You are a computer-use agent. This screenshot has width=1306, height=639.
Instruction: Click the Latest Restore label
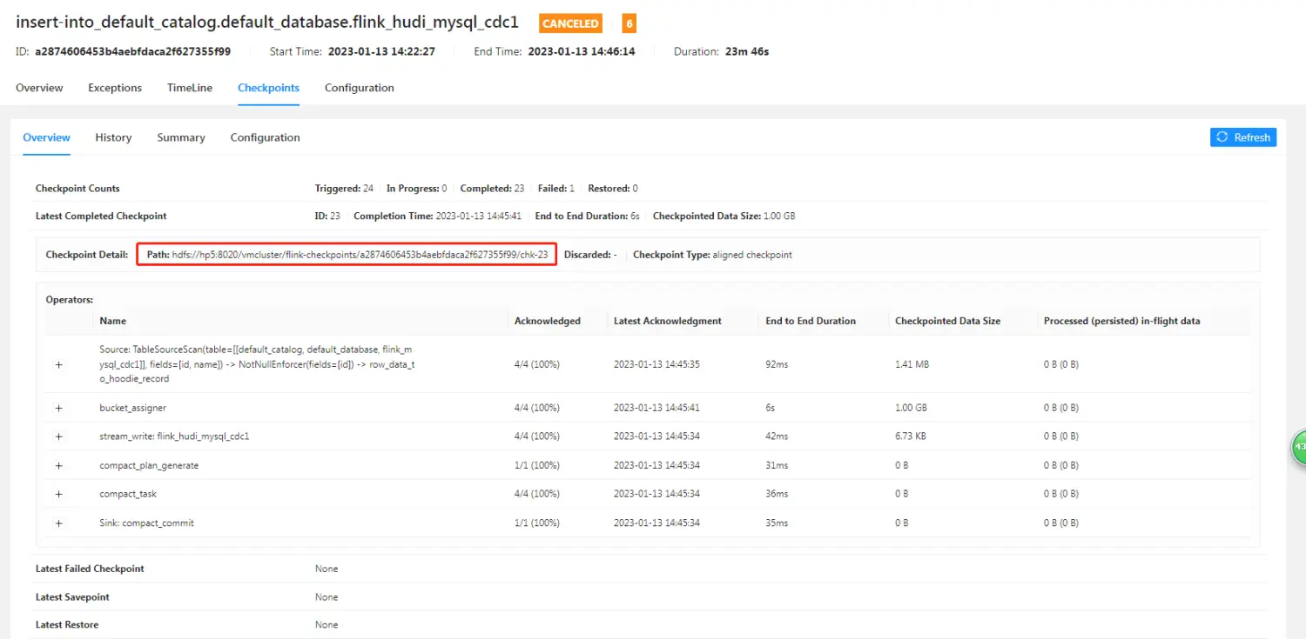(x=67, y=625)
